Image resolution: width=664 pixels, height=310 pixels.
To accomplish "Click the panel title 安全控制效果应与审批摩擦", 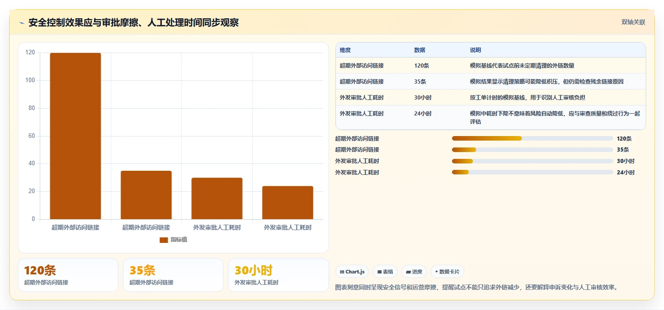I will (133, 23).
